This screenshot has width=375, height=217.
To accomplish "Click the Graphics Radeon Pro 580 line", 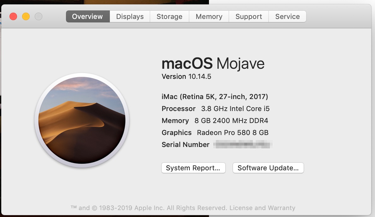I will [x=215, y=132].
